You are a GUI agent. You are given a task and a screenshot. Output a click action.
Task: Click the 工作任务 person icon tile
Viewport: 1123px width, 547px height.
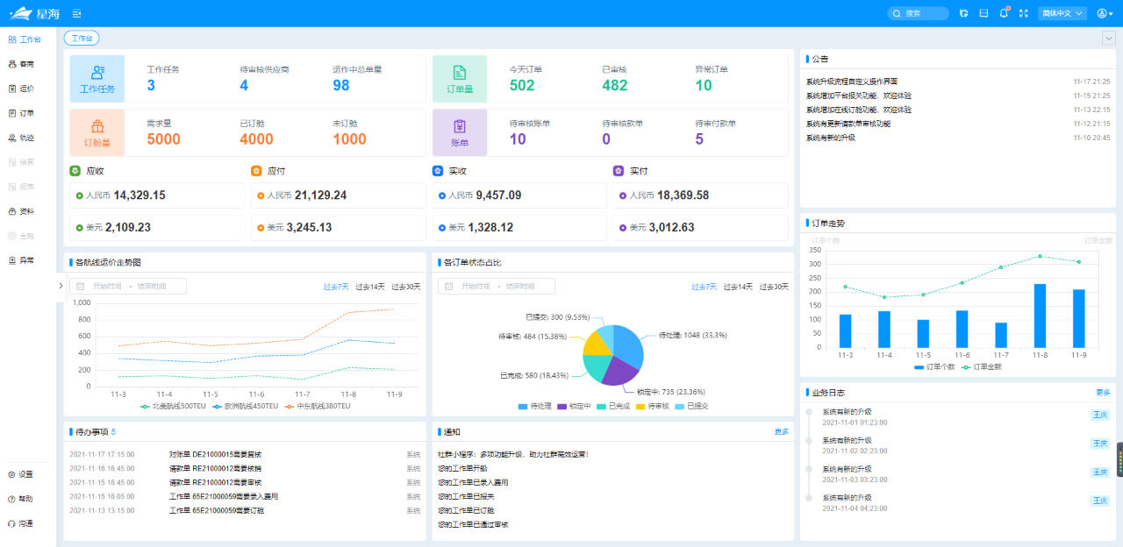point(97,78)
